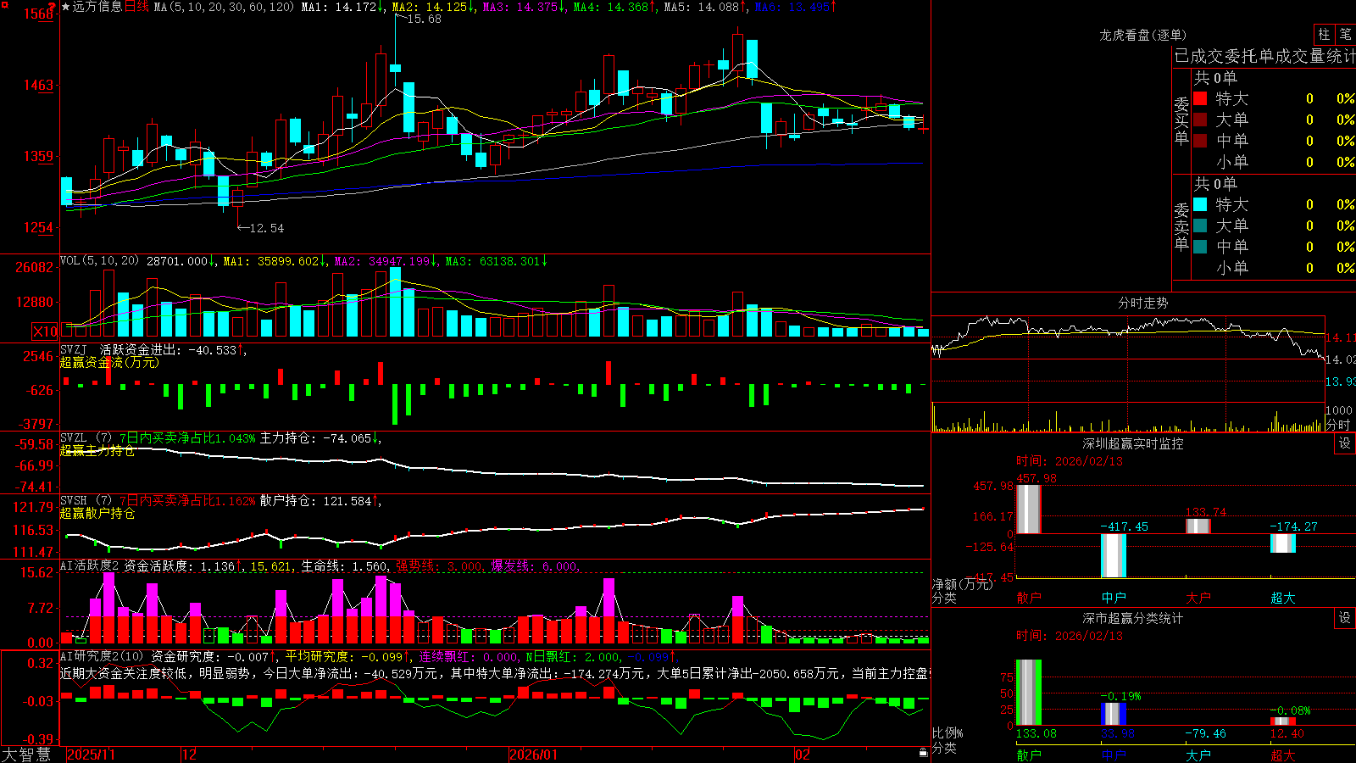Click the 龙虎看盘(逐单) panel title
Viewport: 1356px width, 763px height.
1142,35
